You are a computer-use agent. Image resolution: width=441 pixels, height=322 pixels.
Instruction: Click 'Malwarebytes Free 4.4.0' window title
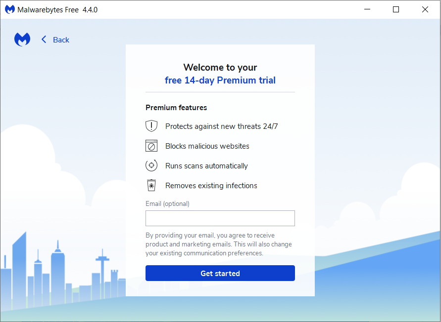(x=57, y=10)
